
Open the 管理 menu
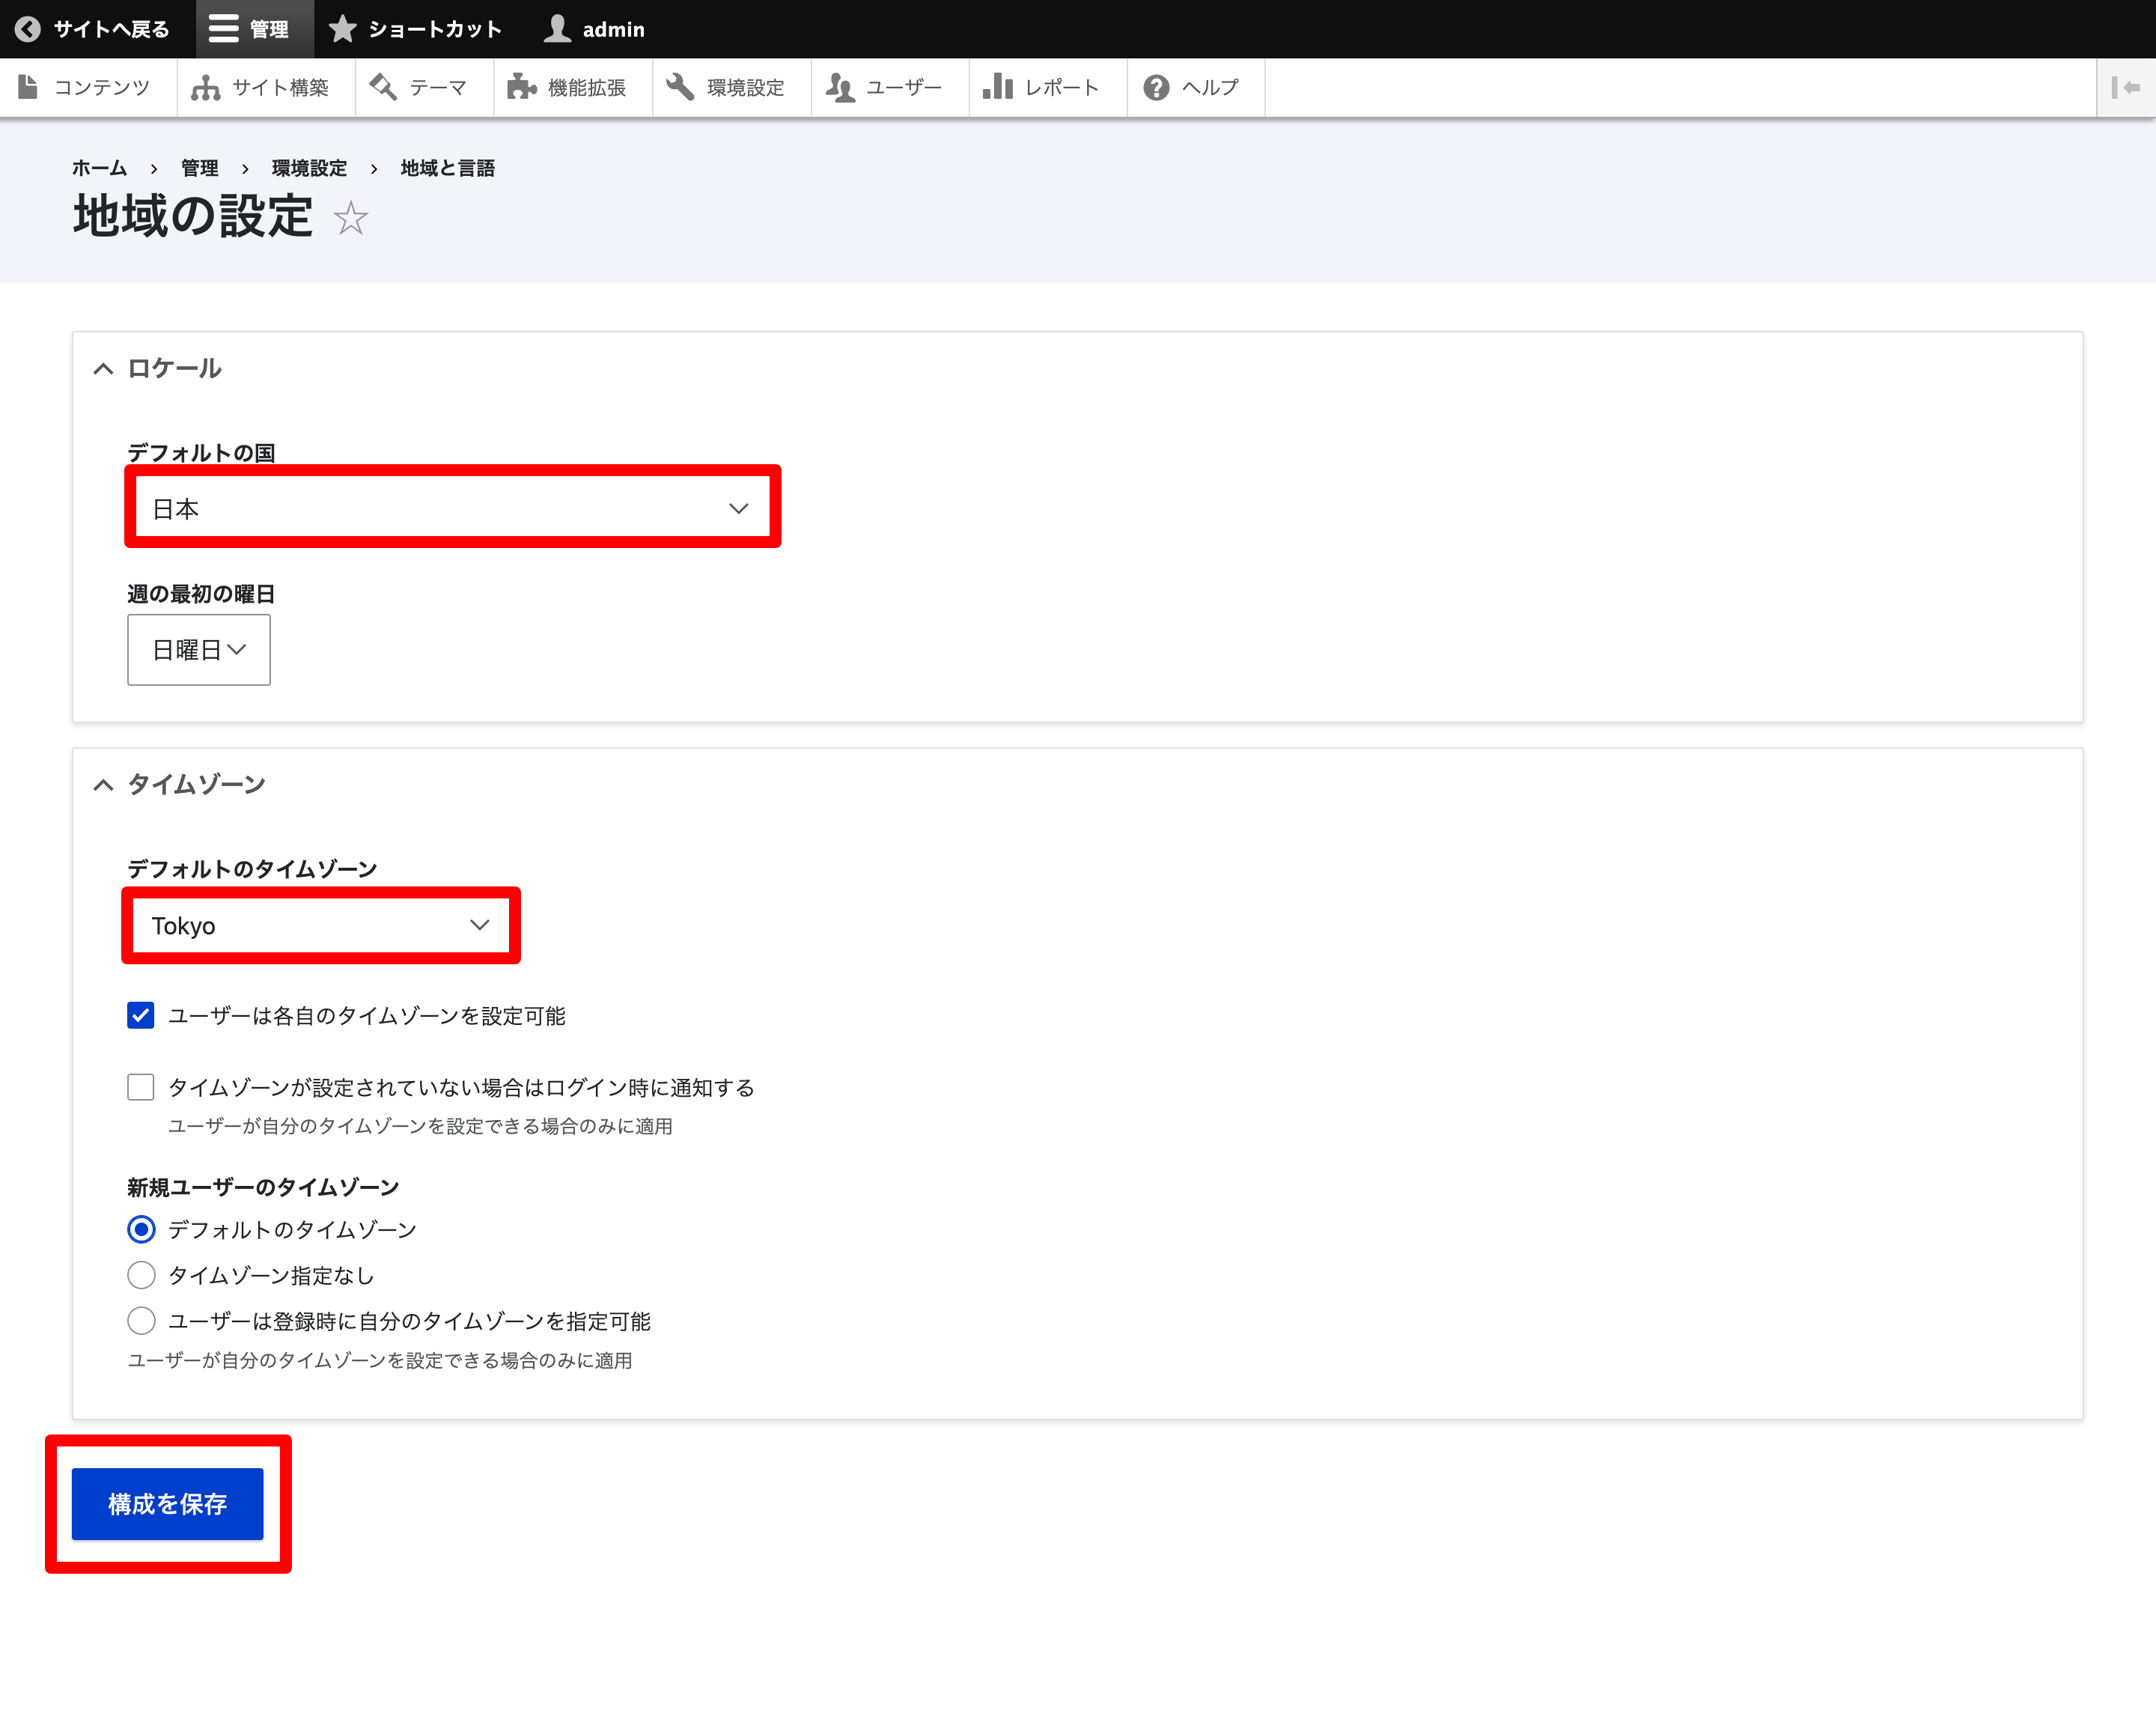pos(253,28)
